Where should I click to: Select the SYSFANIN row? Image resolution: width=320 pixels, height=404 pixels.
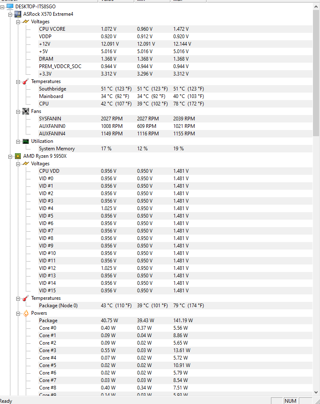175,118
